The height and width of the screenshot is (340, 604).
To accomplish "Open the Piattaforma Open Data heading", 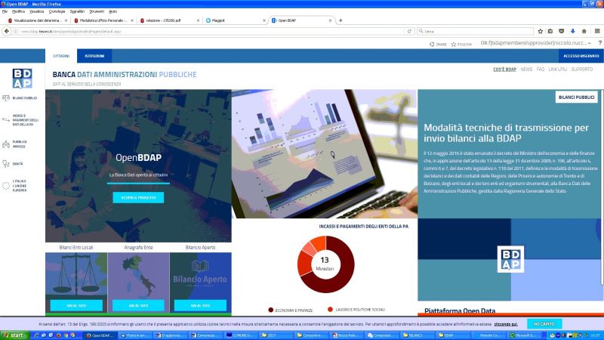I will tap(460, 311).
